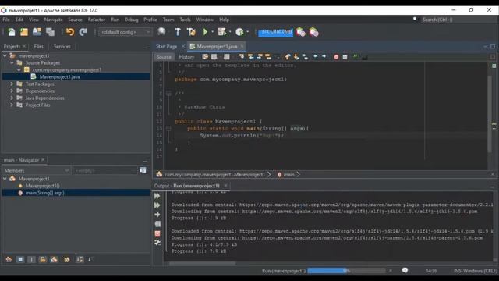Click the Run (mavenproject1) progress bar
Image resolution: width=499 pixels, height=281 pixels.
[x=346, y=271]
